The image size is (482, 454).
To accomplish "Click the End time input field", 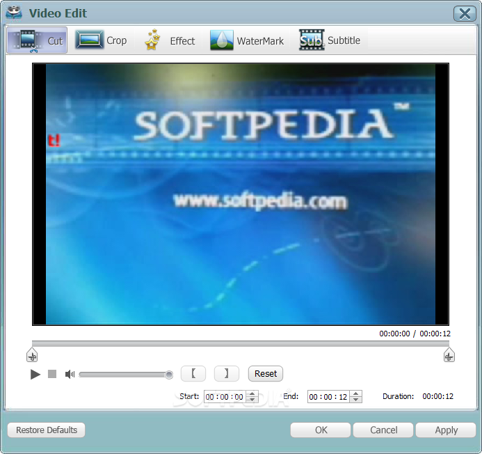I will [x=330, y=397].
